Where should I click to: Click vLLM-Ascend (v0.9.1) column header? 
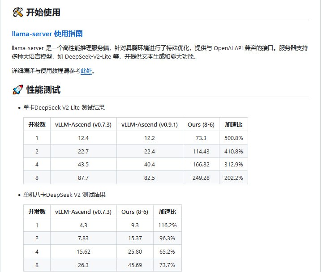pyautogui.click(x=150, y=124)
